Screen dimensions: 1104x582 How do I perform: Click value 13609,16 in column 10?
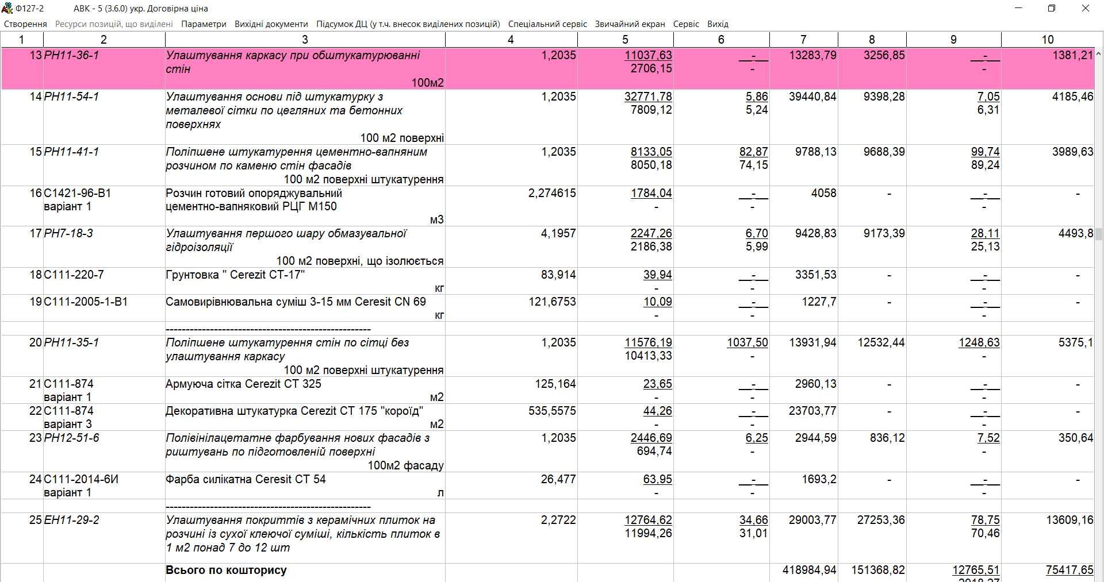click(1069, 520)
